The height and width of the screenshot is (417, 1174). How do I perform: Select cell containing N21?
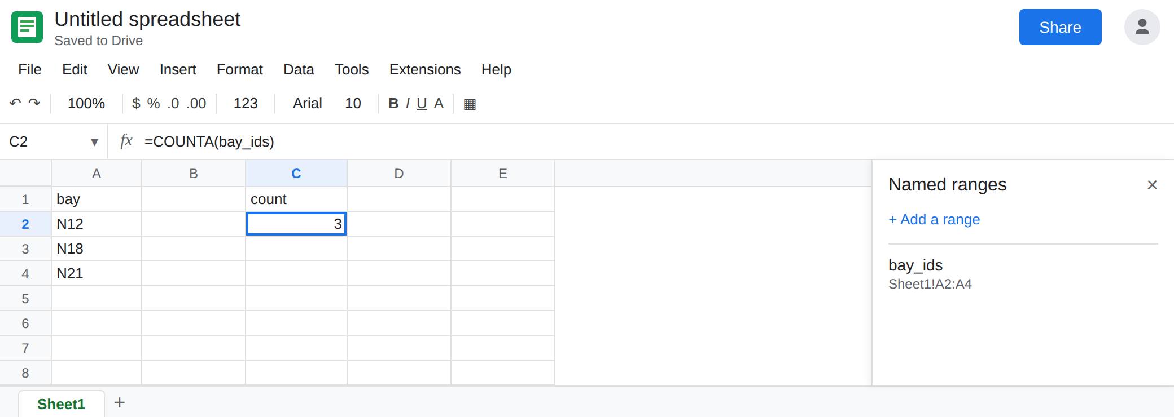click(x=97, y=273)
